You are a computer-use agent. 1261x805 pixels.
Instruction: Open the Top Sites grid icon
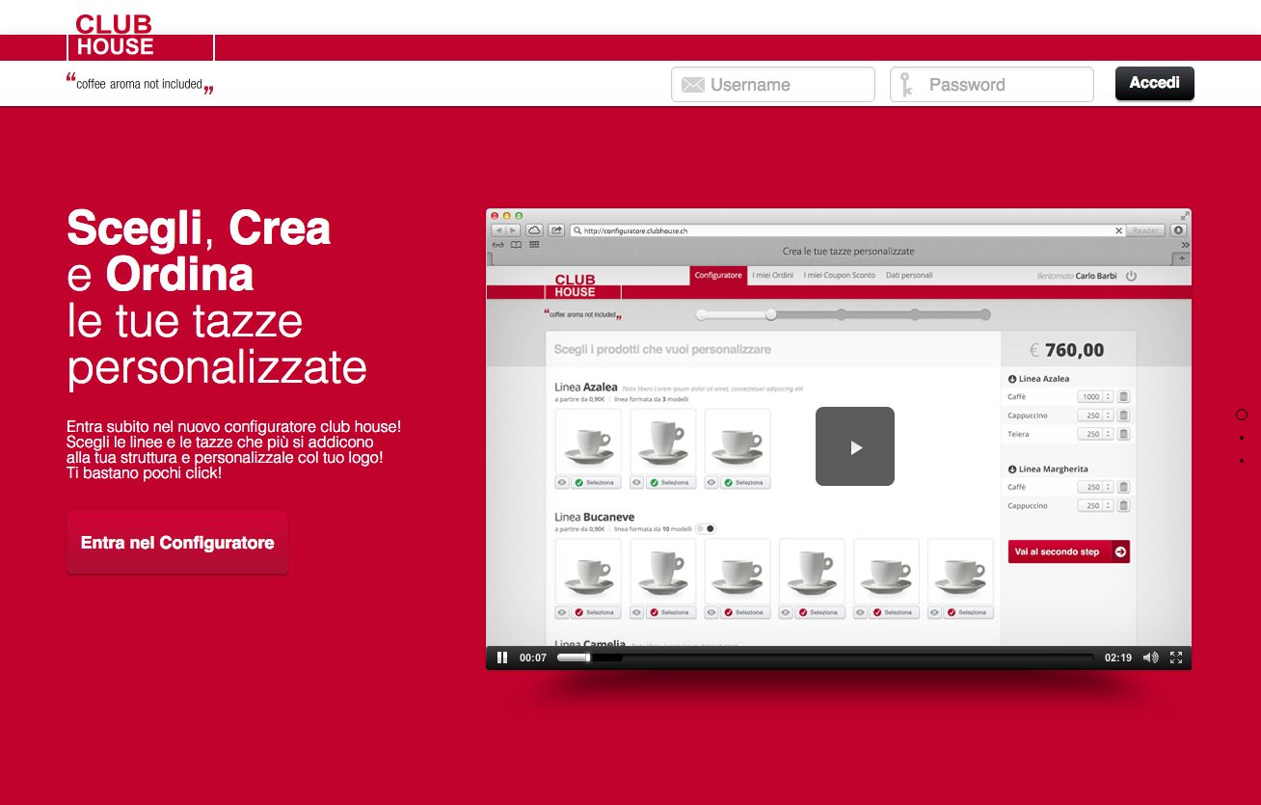tap(534, 245)
